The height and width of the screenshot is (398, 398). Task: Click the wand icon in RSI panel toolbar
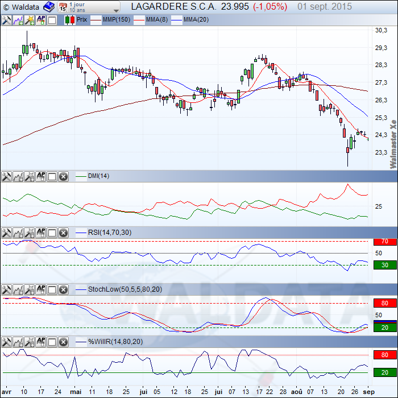click(30, 233)
